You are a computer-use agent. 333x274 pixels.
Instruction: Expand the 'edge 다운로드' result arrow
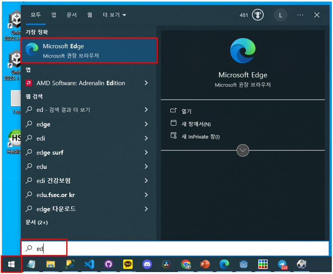point(146,209)
